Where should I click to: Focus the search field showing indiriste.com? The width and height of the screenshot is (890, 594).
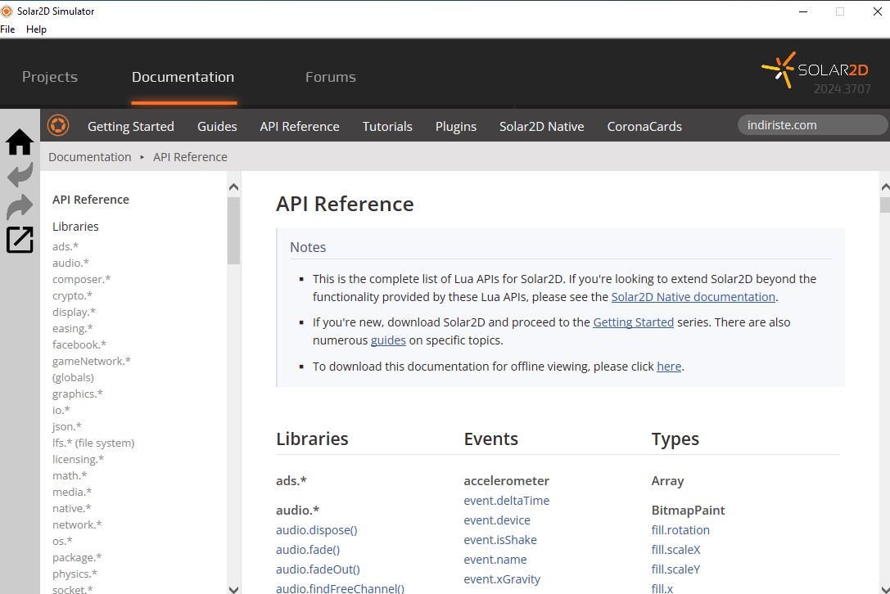pos(812,125)
